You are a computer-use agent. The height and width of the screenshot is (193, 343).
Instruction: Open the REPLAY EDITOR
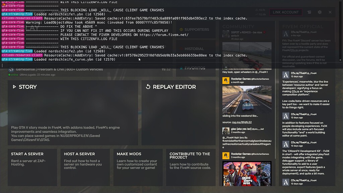coord(179,113)
